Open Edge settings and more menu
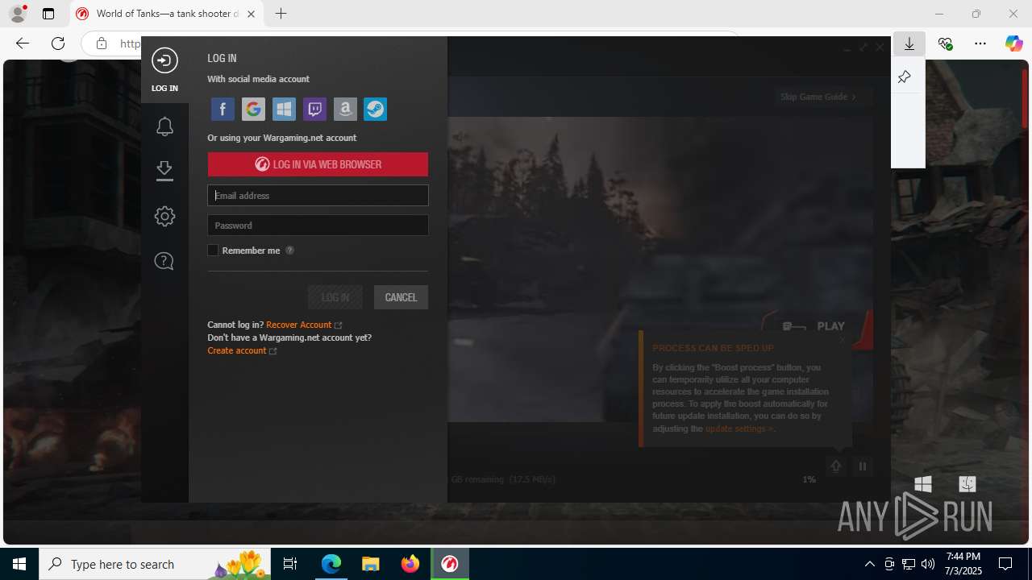The height and width of the screenshot is (580, 1032). pos(980,43)
